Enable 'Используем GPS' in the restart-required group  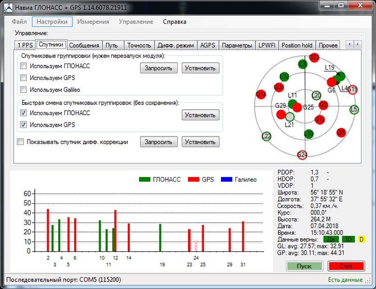click(x=23, y=78)
